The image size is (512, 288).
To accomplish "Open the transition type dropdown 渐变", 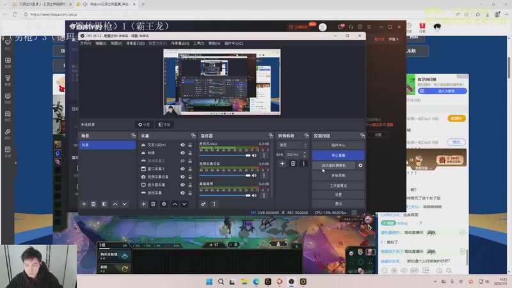I will tap(292, 145).
